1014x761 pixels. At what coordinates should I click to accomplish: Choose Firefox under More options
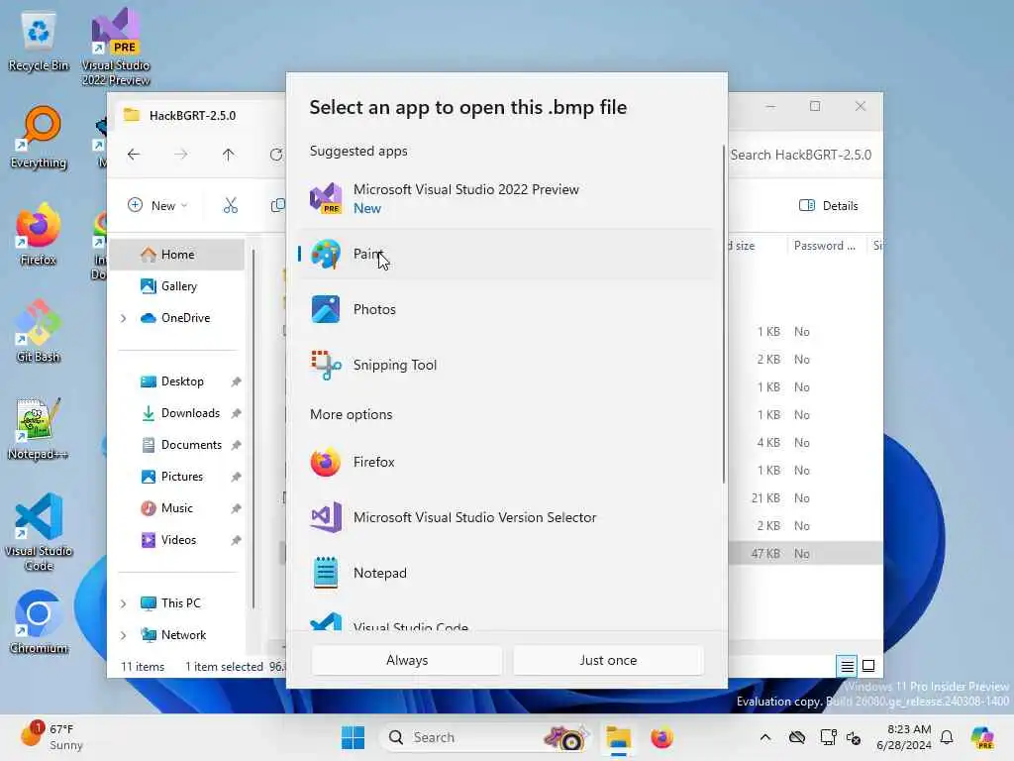[x=507, y=462]
